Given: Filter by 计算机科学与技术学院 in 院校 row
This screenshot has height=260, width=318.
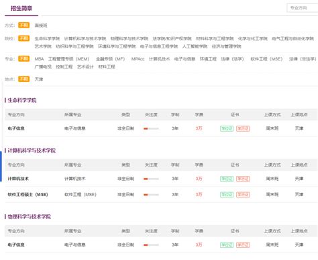Looking at the screenshot, I should point(85,38).
